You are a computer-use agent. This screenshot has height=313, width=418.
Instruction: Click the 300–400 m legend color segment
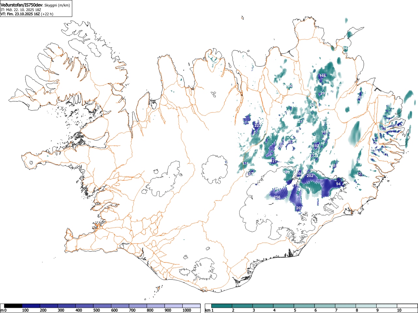(x=67, y=306)
